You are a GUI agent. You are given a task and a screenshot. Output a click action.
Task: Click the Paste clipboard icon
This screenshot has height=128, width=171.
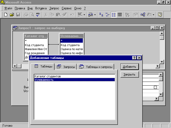[58, 15]
